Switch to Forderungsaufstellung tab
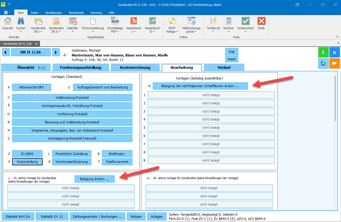The height and width of the screenshot is (222, 341). (x=81, y=68)
